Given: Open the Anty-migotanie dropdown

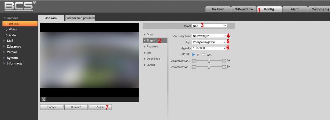Looking at the screenshot, I should point(209,36).
